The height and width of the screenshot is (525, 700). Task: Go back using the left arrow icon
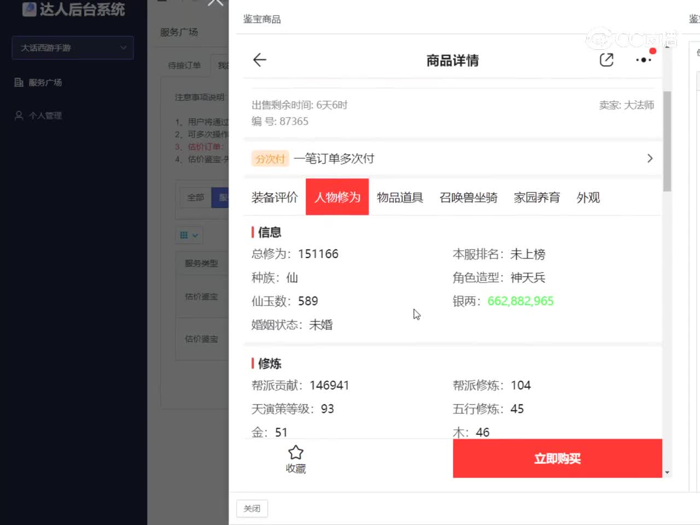260,60
